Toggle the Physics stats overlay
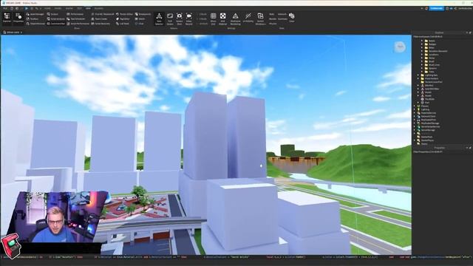 tap(273, 23)
